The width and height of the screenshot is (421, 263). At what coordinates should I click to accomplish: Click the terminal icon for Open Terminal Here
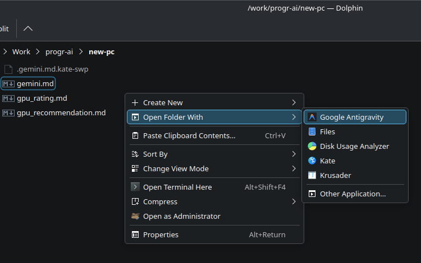coord(135,187)
